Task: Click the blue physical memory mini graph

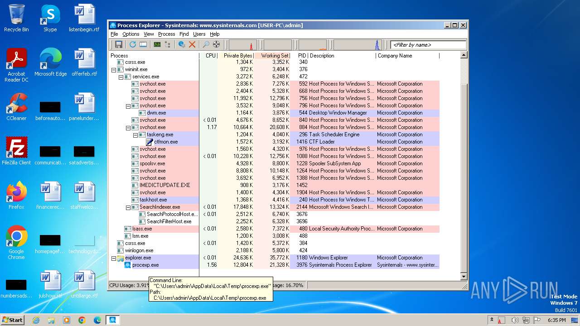Action: (358, 45)
